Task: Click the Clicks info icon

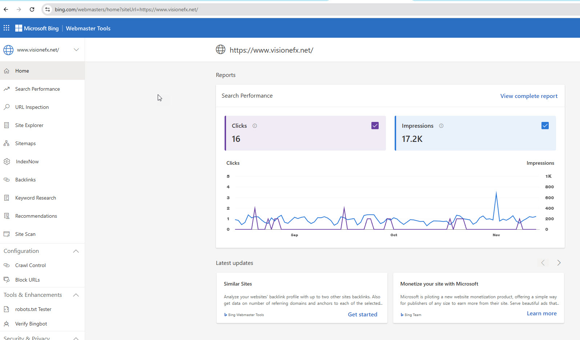Action: tap(255, 126)
